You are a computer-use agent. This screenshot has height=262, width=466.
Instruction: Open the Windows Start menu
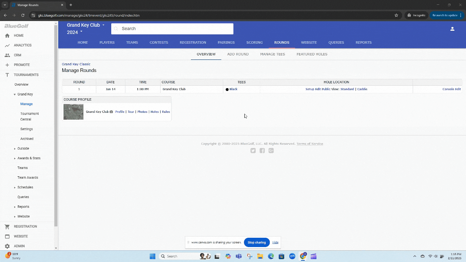click(153, 256)
